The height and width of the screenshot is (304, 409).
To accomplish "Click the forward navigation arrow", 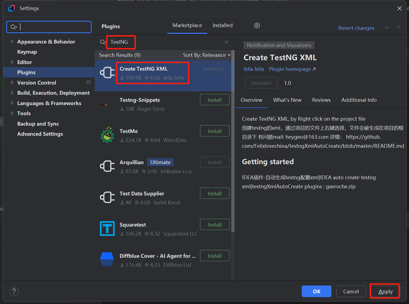I will [x=398, y=27].
